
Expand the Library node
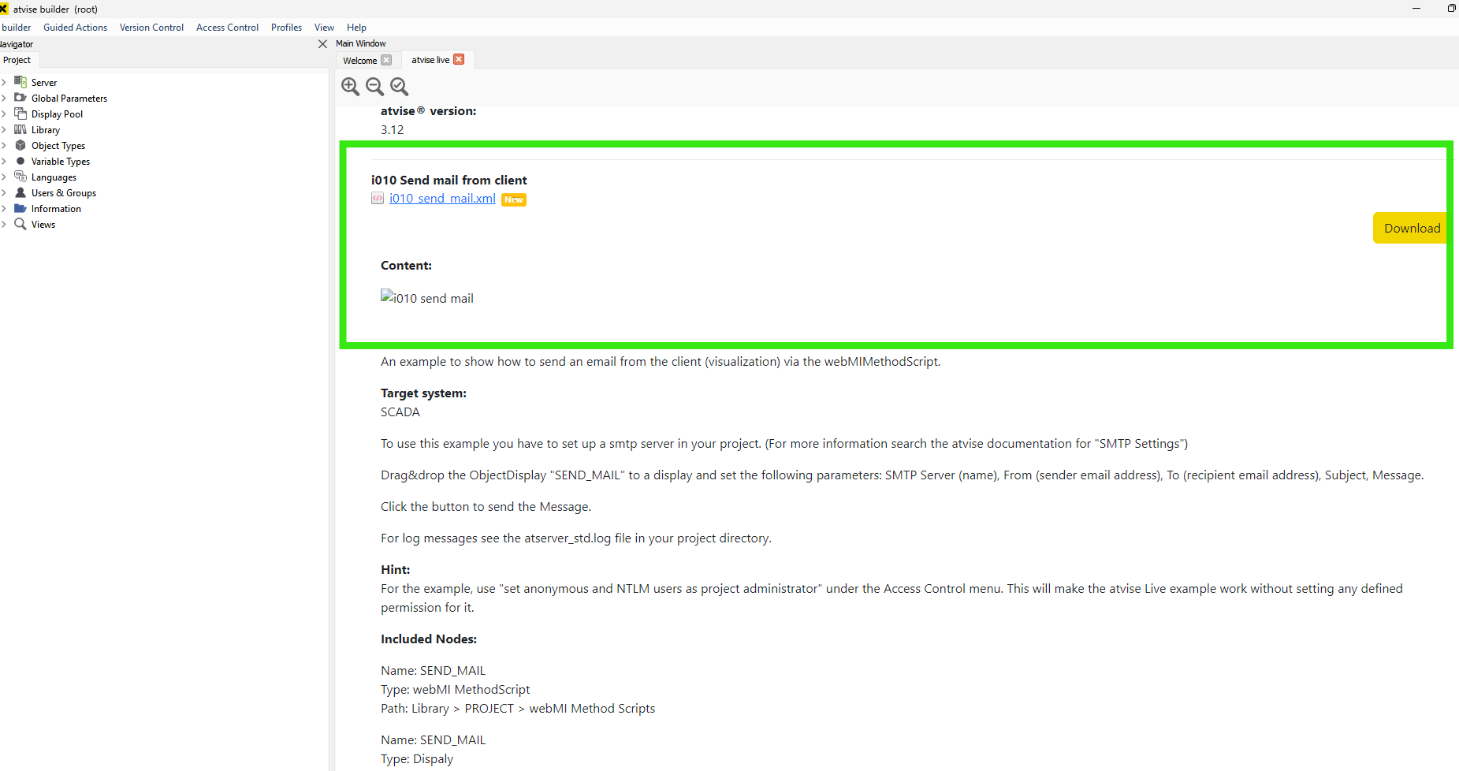tap(4, 129)
